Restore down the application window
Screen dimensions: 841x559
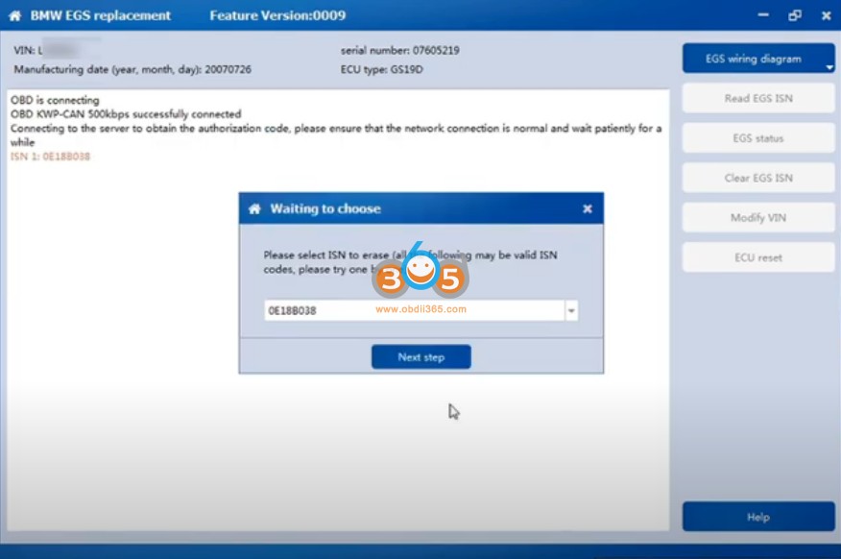click(795, 15)
